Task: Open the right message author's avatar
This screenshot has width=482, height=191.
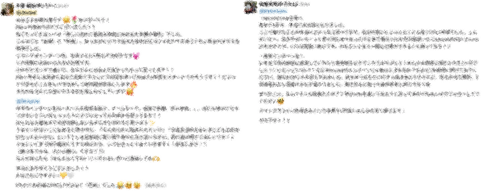Action: pos(250,7)
